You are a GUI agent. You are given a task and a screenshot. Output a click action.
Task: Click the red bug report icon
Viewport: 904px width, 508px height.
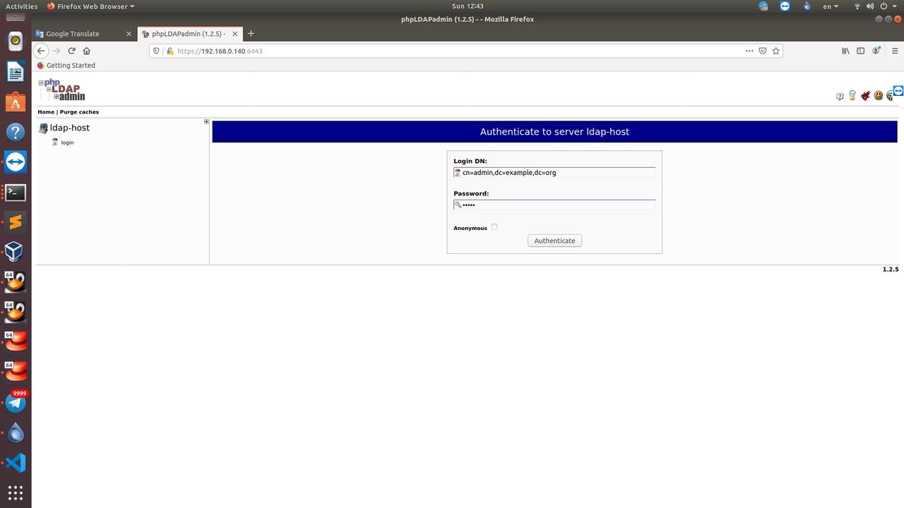coord(865,95)
